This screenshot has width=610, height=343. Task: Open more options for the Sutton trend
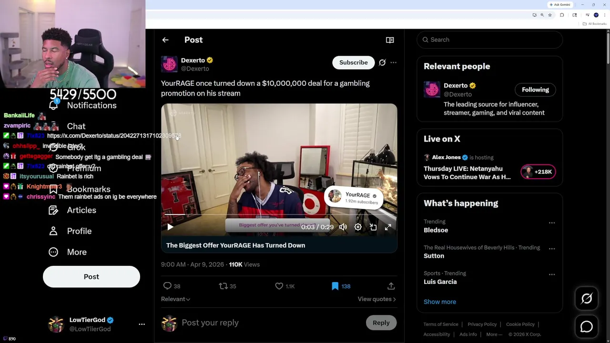(551, 248)
